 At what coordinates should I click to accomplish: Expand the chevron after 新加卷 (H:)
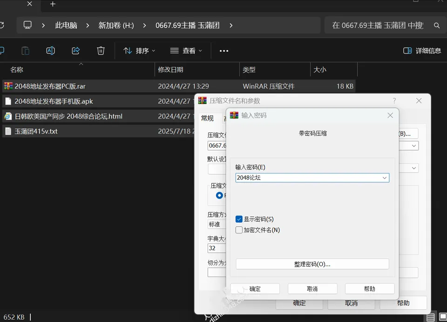click(144, 26)
